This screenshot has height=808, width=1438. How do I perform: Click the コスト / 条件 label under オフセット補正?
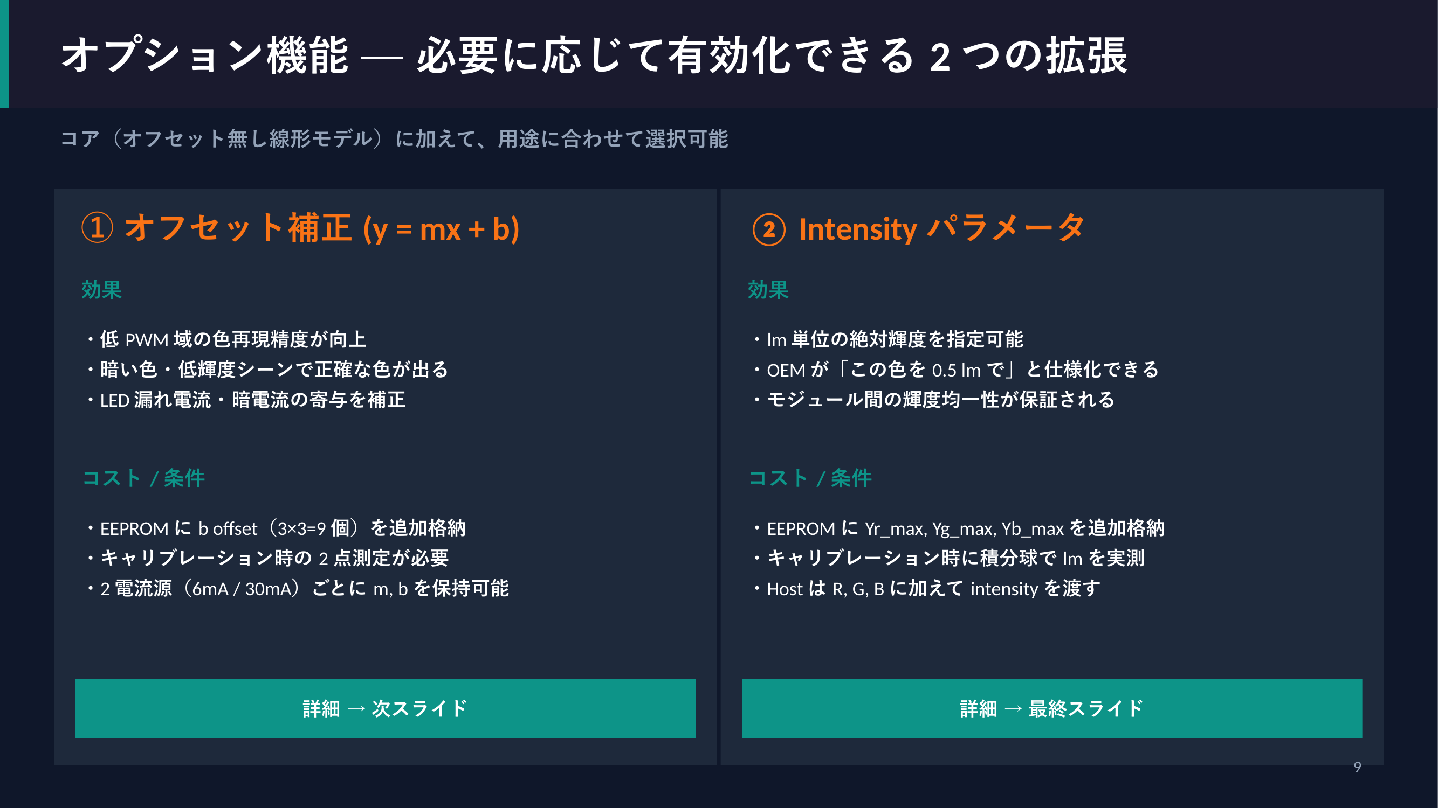tap(144, 478)
